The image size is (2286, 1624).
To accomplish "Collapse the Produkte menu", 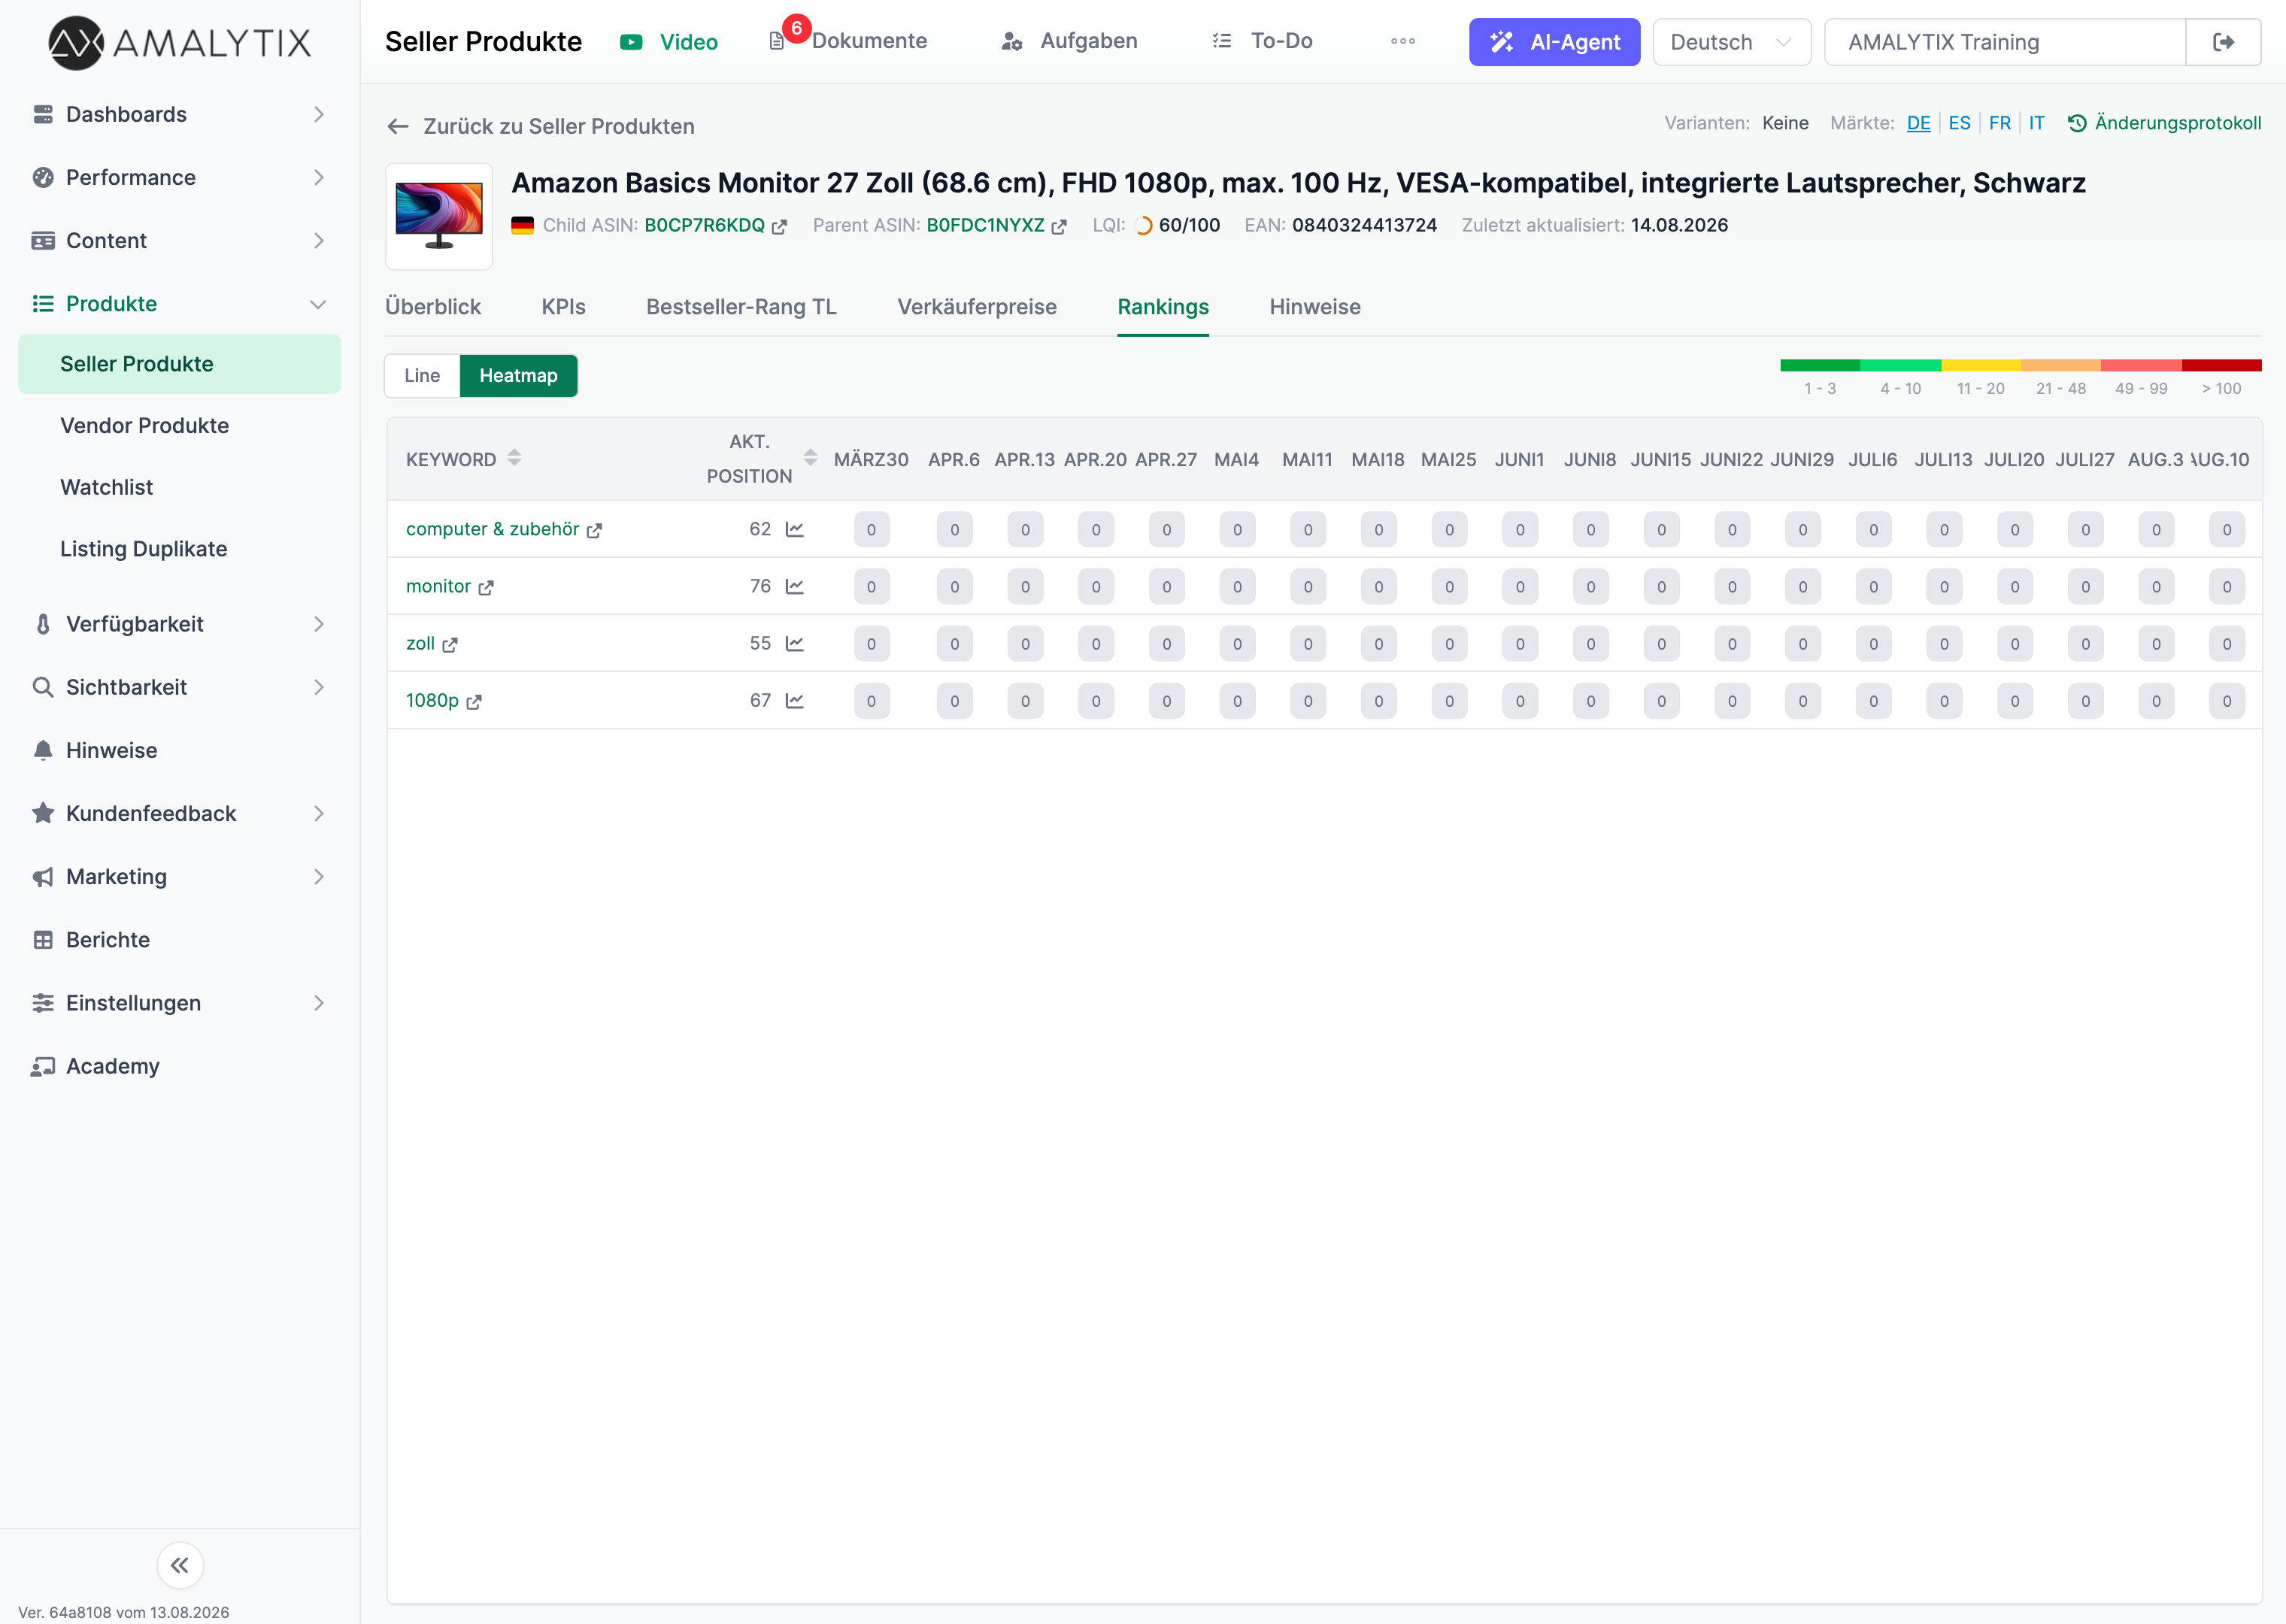I will pyautogui.click(x=180, y=304).
